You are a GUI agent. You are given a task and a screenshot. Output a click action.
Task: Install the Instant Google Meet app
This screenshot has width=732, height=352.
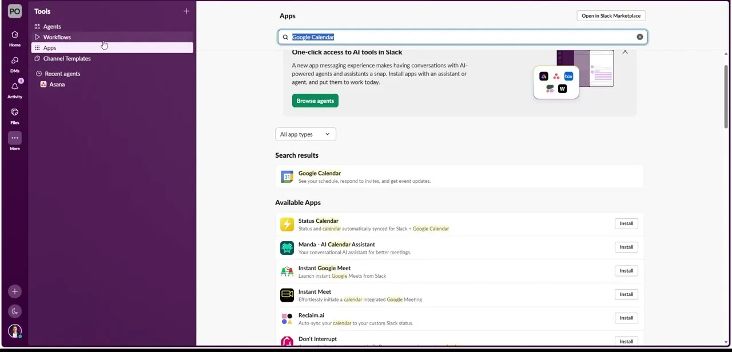pyautogui.click(x=626, y=271)
